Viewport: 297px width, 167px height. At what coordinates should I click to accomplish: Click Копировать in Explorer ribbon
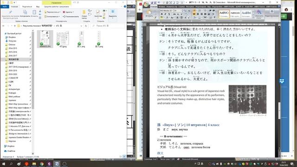click(x=25, y=13)
